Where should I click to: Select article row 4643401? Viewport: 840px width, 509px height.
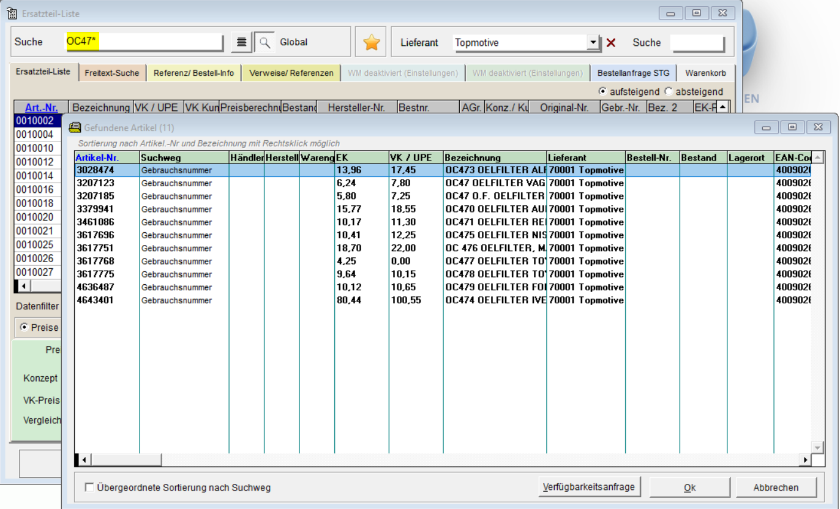click(x=443, y=300)
